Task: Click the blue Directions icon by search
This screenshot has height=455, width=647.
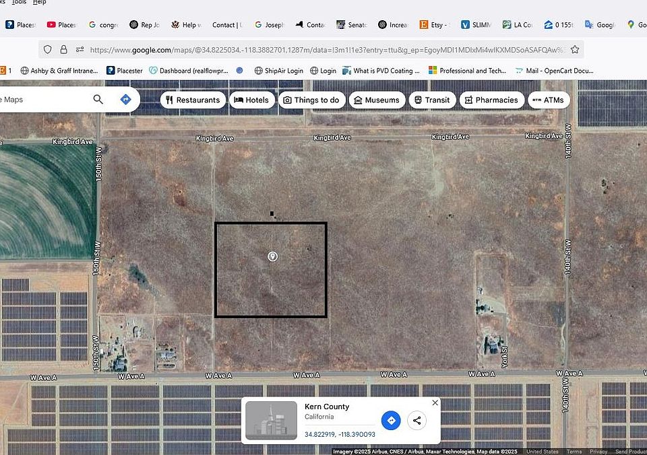Action: tap(125, 100)
